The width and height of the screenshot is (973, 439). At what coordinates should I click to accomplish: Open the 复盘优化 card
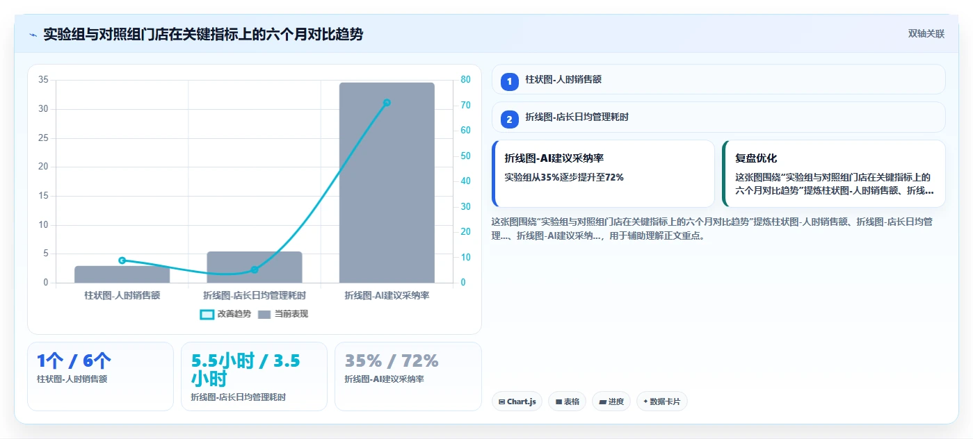(x=834, y=174)
